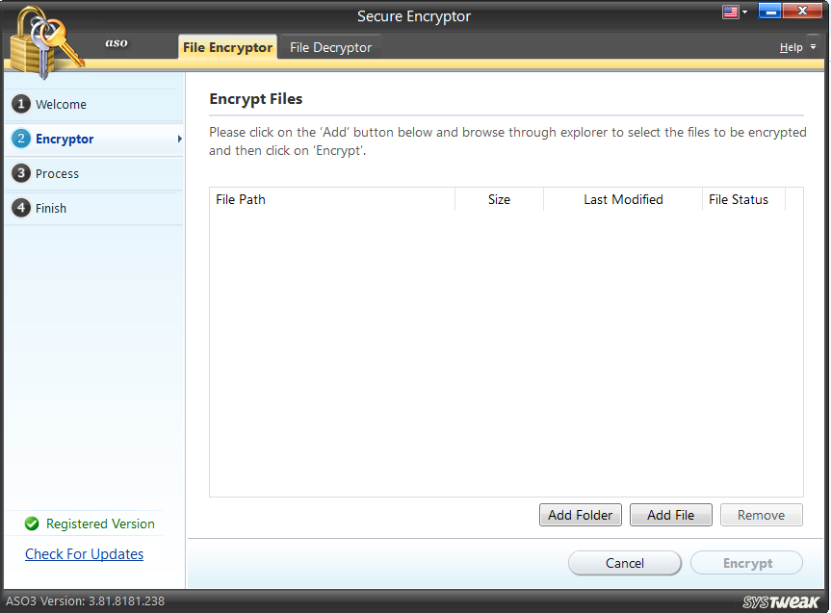This screenshot has width=831, height=613.
Task: Click the step 4 Finish circle icon
Action: pyautogui.click(x=22, y=208)
